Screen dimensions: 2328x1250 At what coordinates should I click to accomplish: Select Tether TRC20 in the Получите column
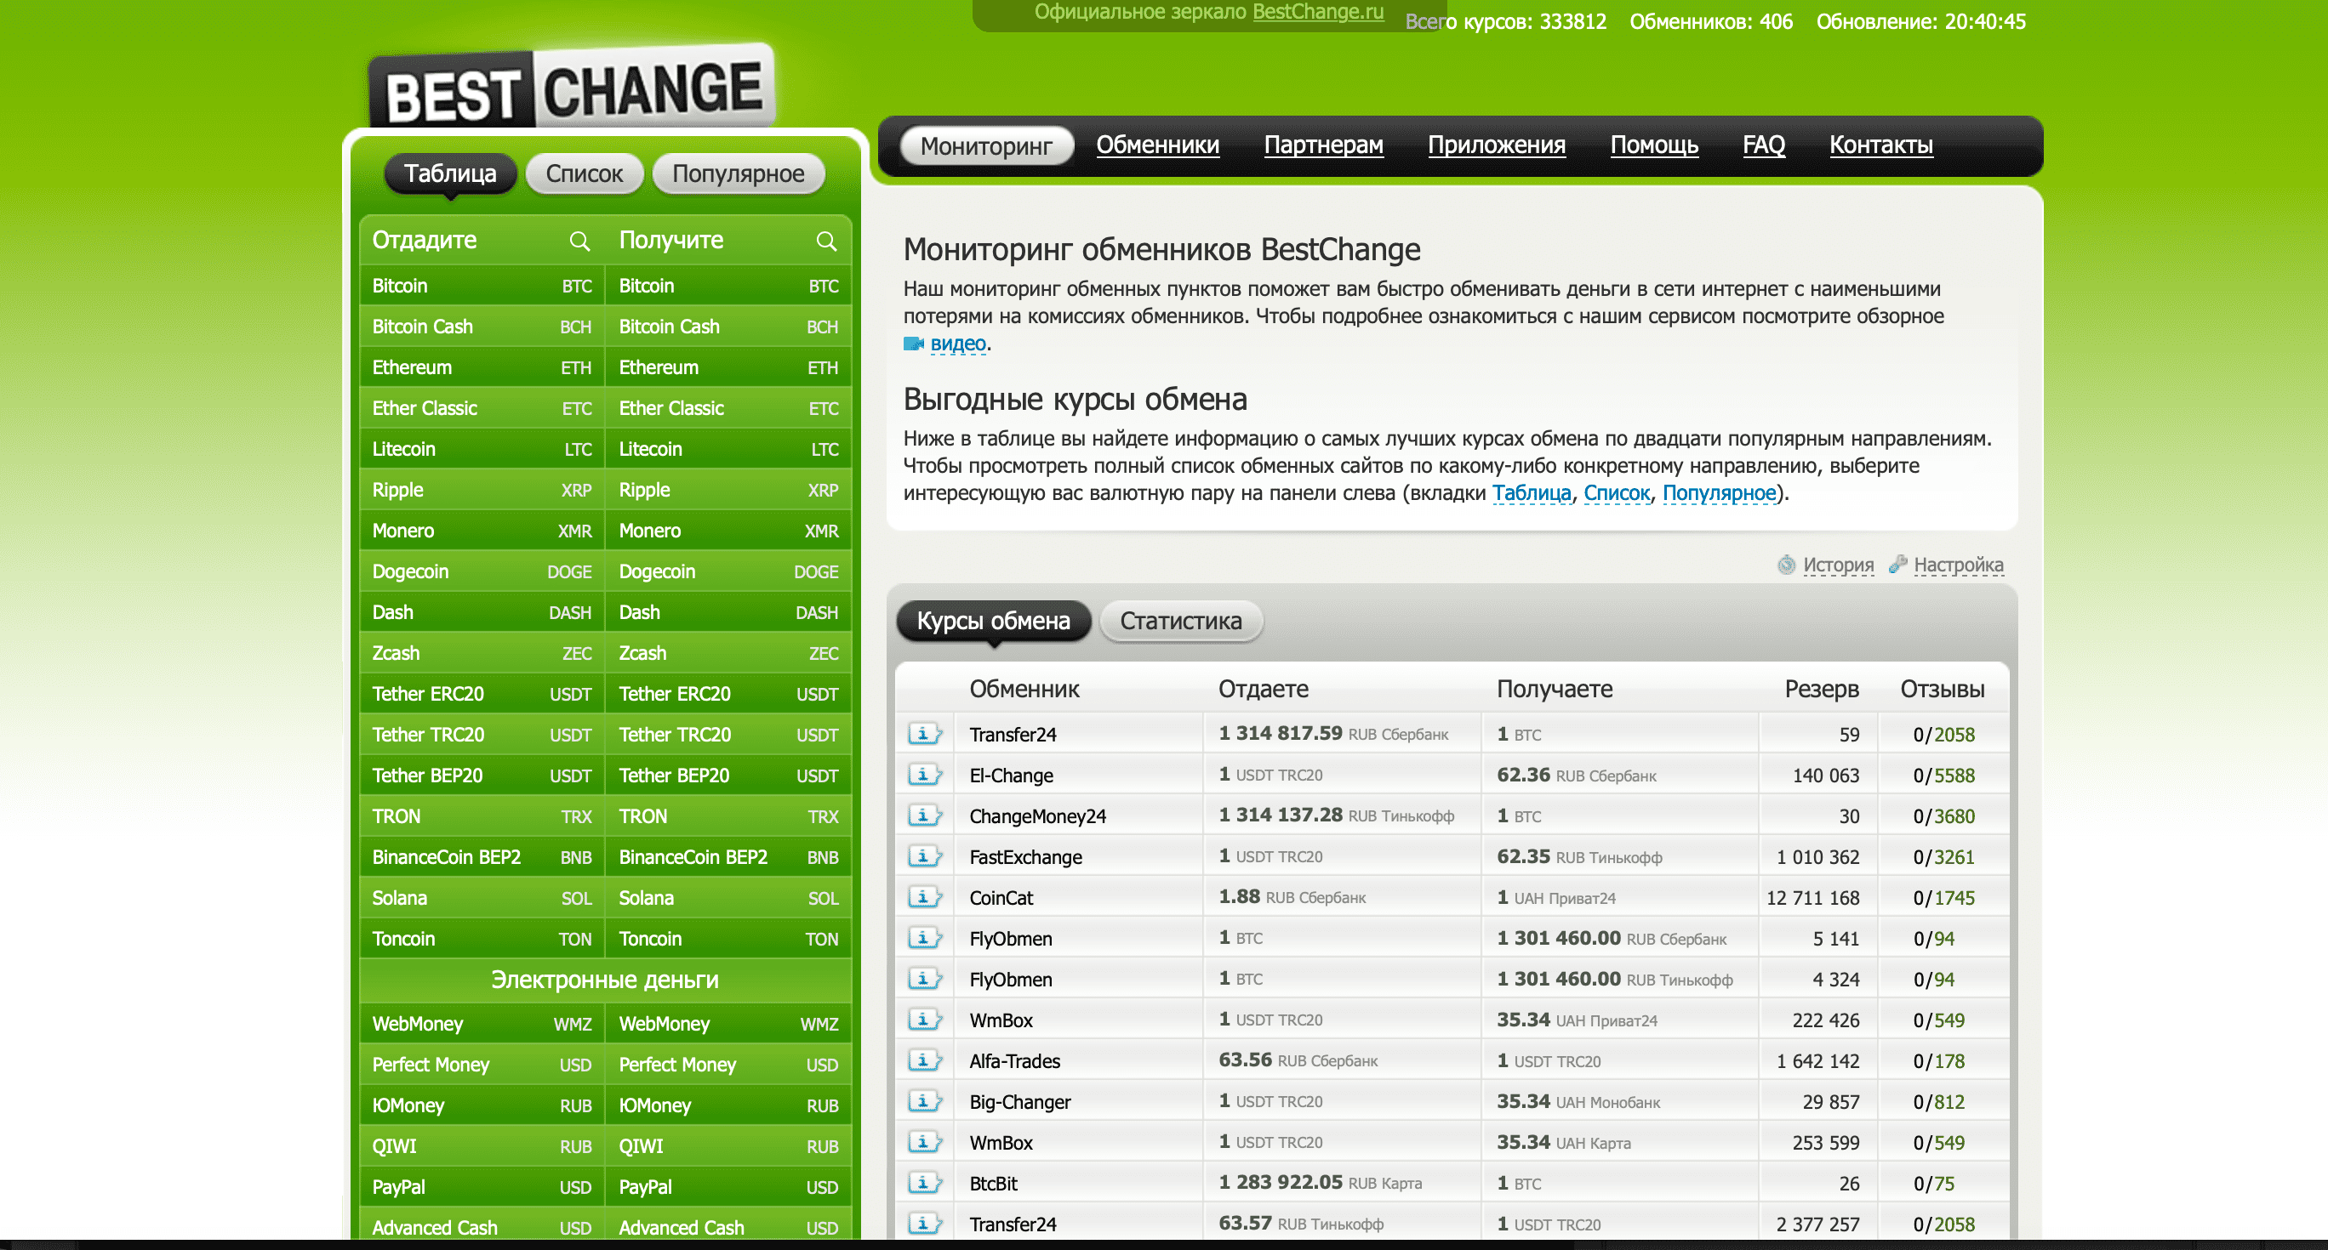click(674, 736)
